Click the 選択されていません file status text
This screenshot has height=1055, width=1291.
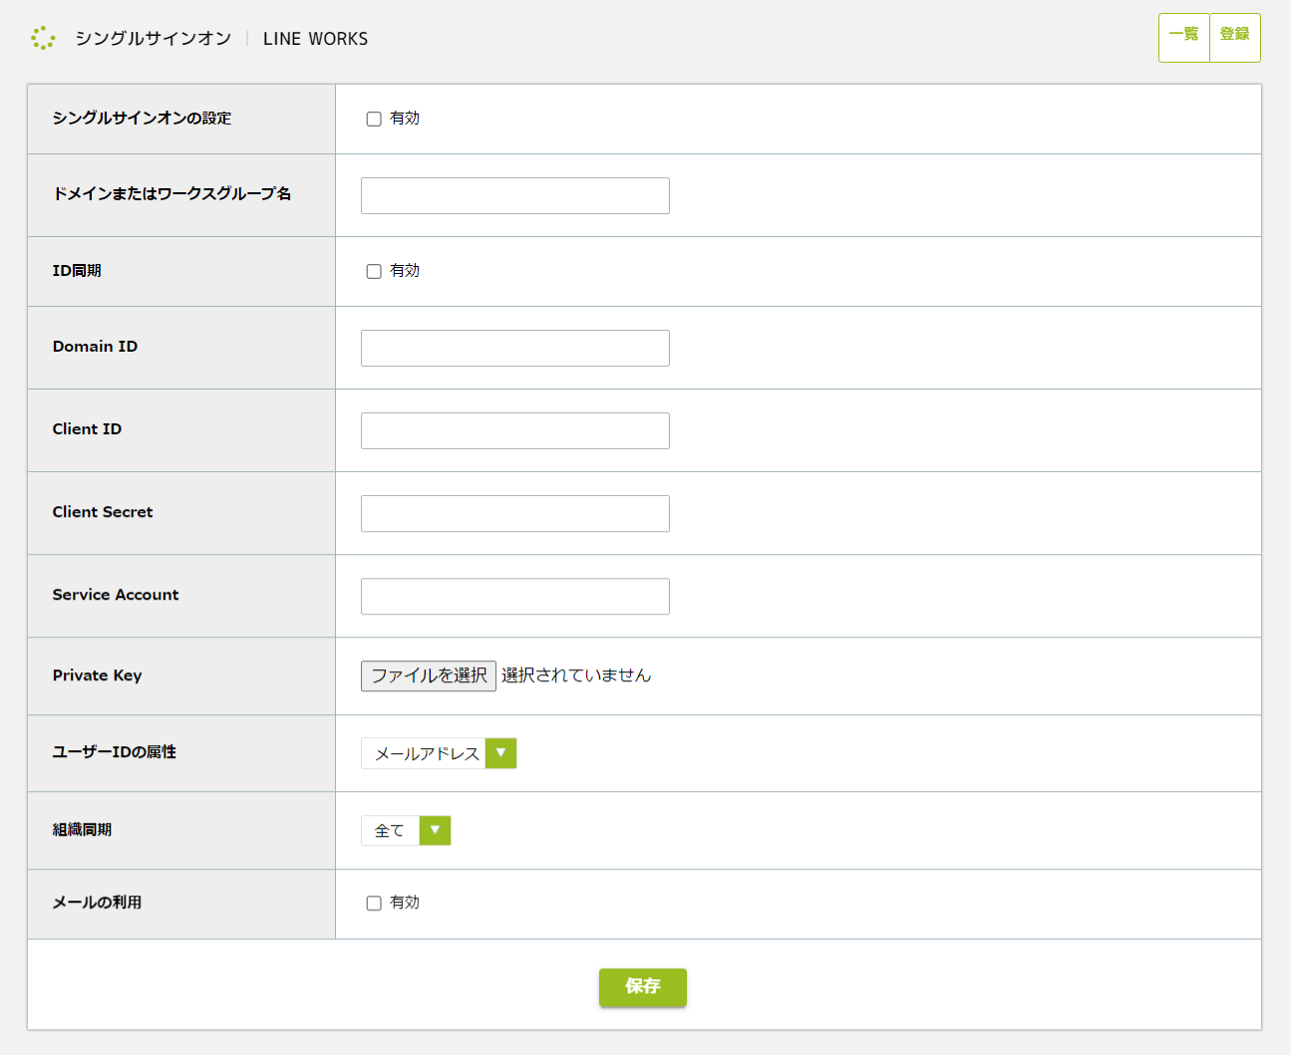pyautogui.click(x=576, y=675)
